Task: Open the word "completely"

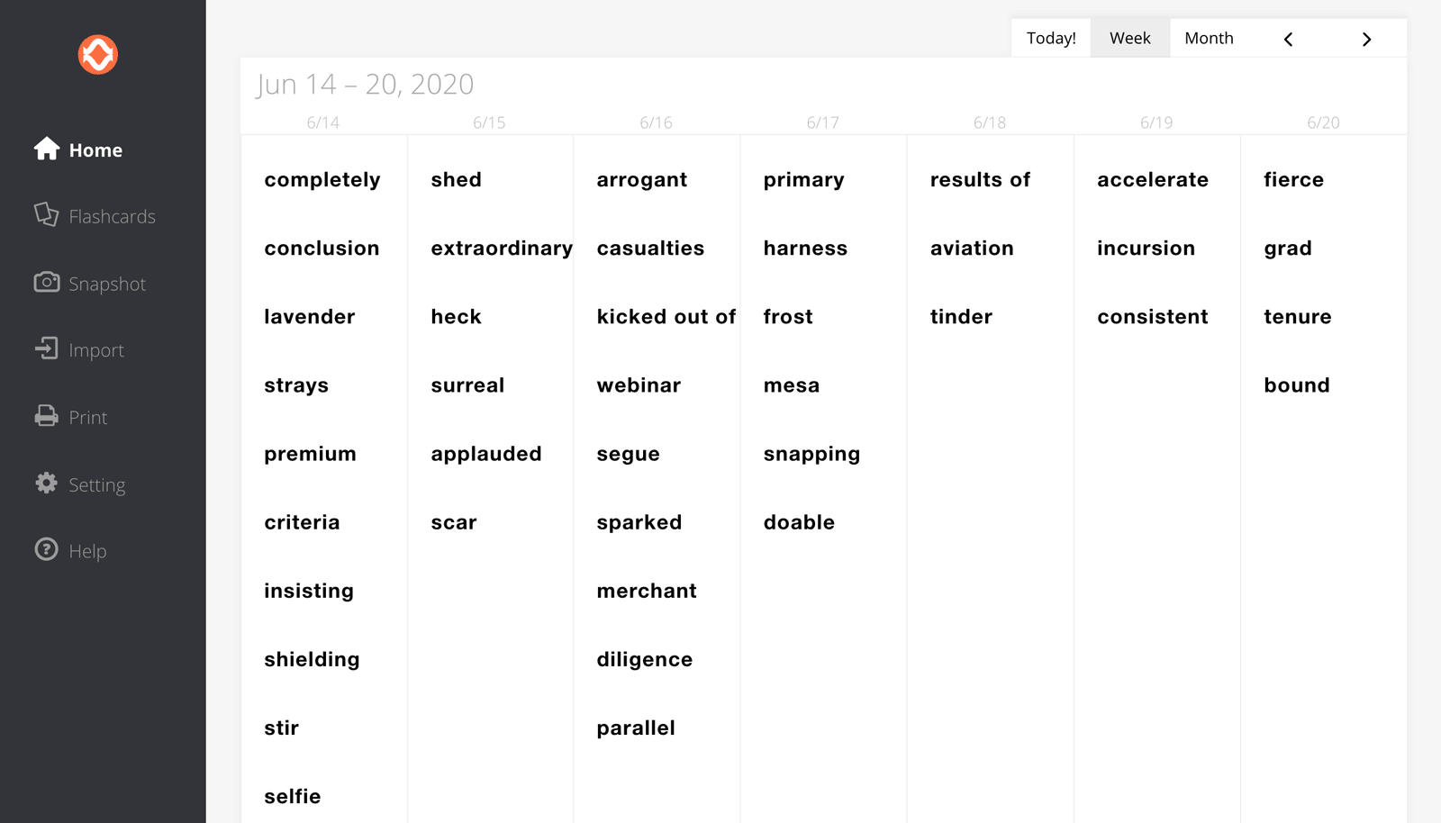Action: [322, 180]
